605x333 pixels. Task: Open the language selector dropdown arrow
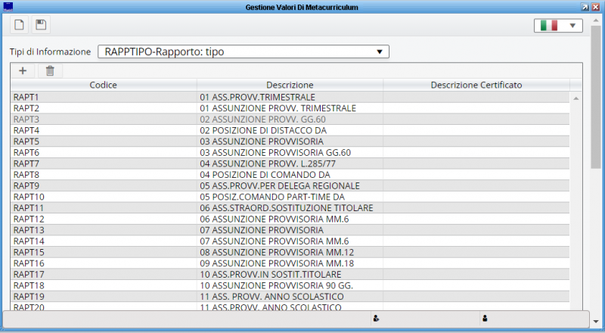pos(572,26)
